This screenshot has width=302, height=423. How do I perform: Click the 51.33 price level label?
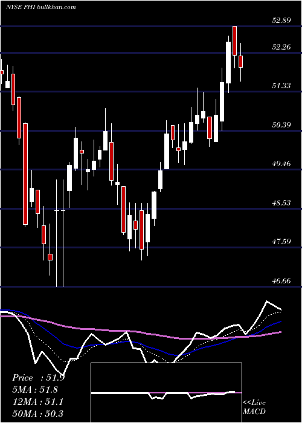coord(281,86)
